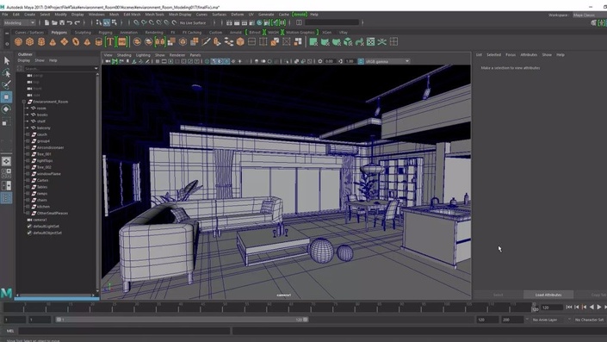
Task: Click the Multi-Cut knife tool icon
Action: pyautogui.click(x=206, y=42)
